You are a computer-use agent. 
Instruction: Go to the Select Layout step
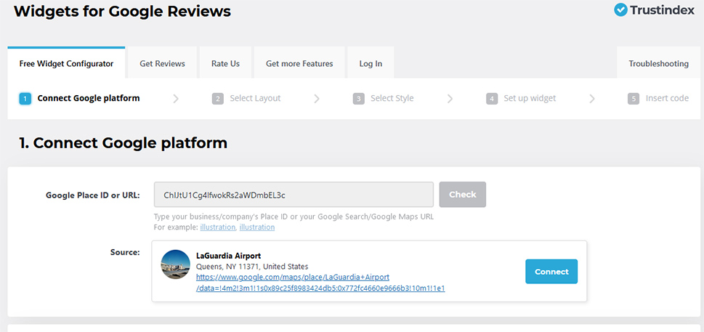coord(255,98)
